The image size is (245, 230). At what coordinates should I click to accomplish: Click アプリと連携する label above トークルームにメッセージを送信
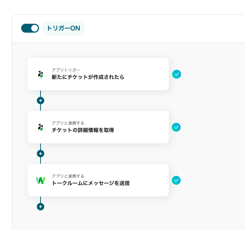[x=68, y=176]
